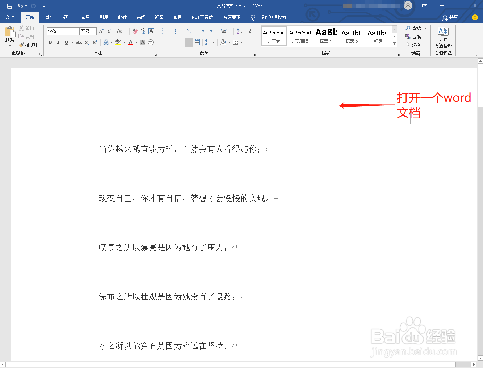Save the document with the floppy disk icon
The width and height of the screenshot is (483, 368).
pyautogui.click(x=10, y=6)
